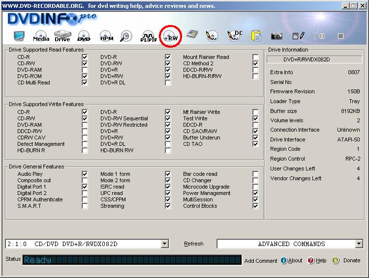Take a screenshot with camera icon
The image size is (369, 278).
[277, 36]
